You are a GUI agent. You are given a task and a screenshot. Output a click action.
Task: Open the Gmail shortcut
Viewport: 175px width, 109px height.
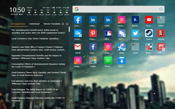click(78, 47)
